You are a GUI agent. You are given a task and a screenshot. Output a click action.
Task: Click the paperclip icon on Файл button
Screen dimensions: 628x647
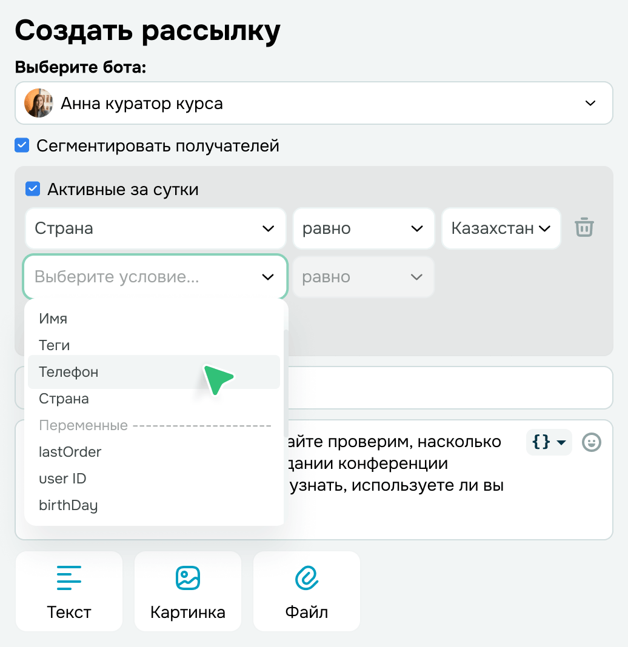click(306, 577)
